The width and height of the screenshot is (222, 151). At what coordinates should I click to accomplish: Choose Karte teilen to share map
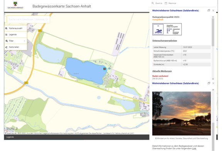click(16, 47)
